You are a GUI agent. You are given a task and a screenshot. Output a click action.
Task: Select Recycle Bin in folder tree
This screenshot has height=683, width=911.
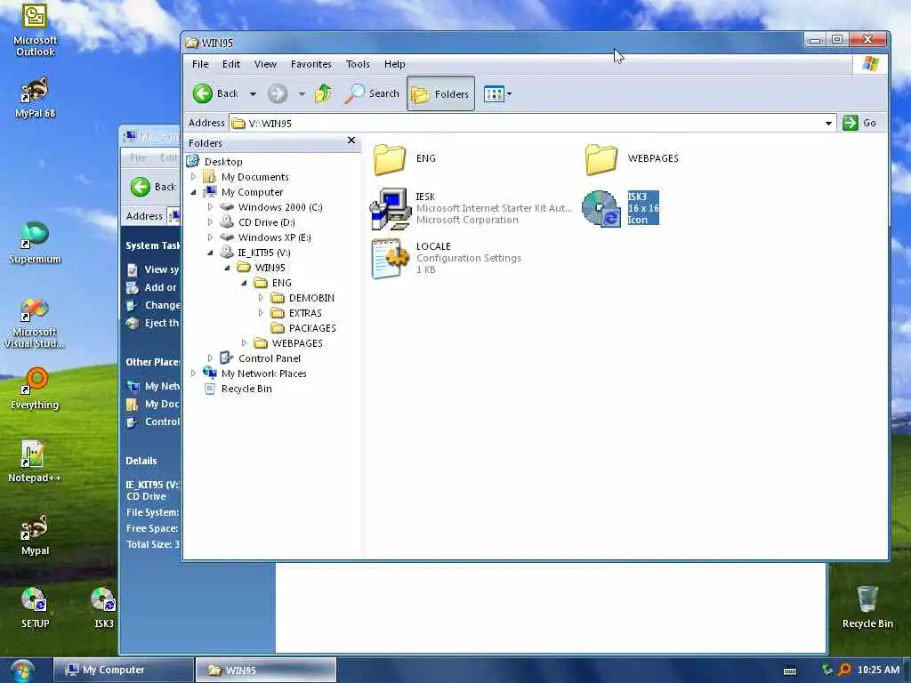point(246,389)
